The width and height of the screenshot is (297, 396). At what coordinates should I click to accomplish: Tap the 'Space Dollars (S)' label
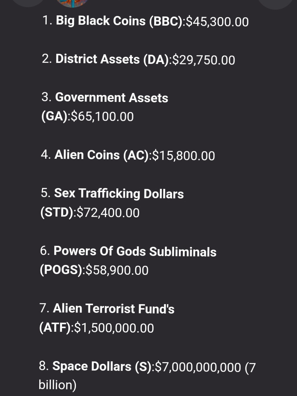pos(102,366)
